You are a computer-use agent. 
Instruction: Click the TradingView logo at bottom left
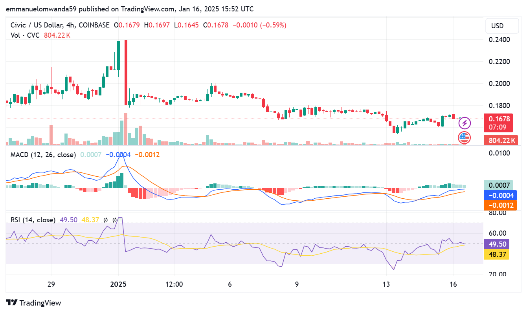tap(34, 303)
